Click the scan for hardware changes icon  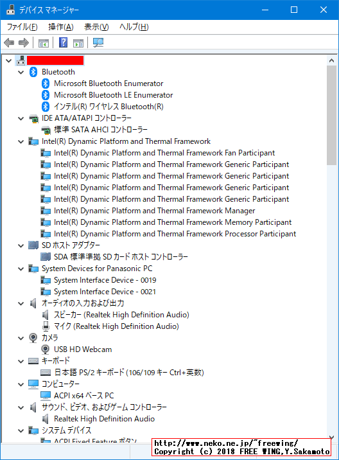tap(98, 43)
